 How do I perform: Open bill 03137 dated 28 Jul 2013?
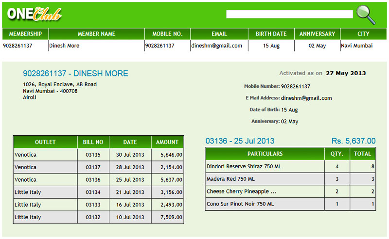pyautogui.click(x=93, y=167)
